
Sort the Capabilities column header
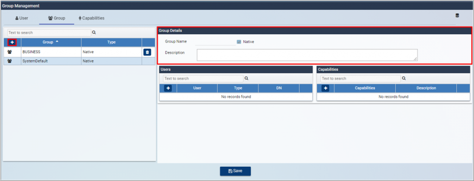(x=365, y=88)
